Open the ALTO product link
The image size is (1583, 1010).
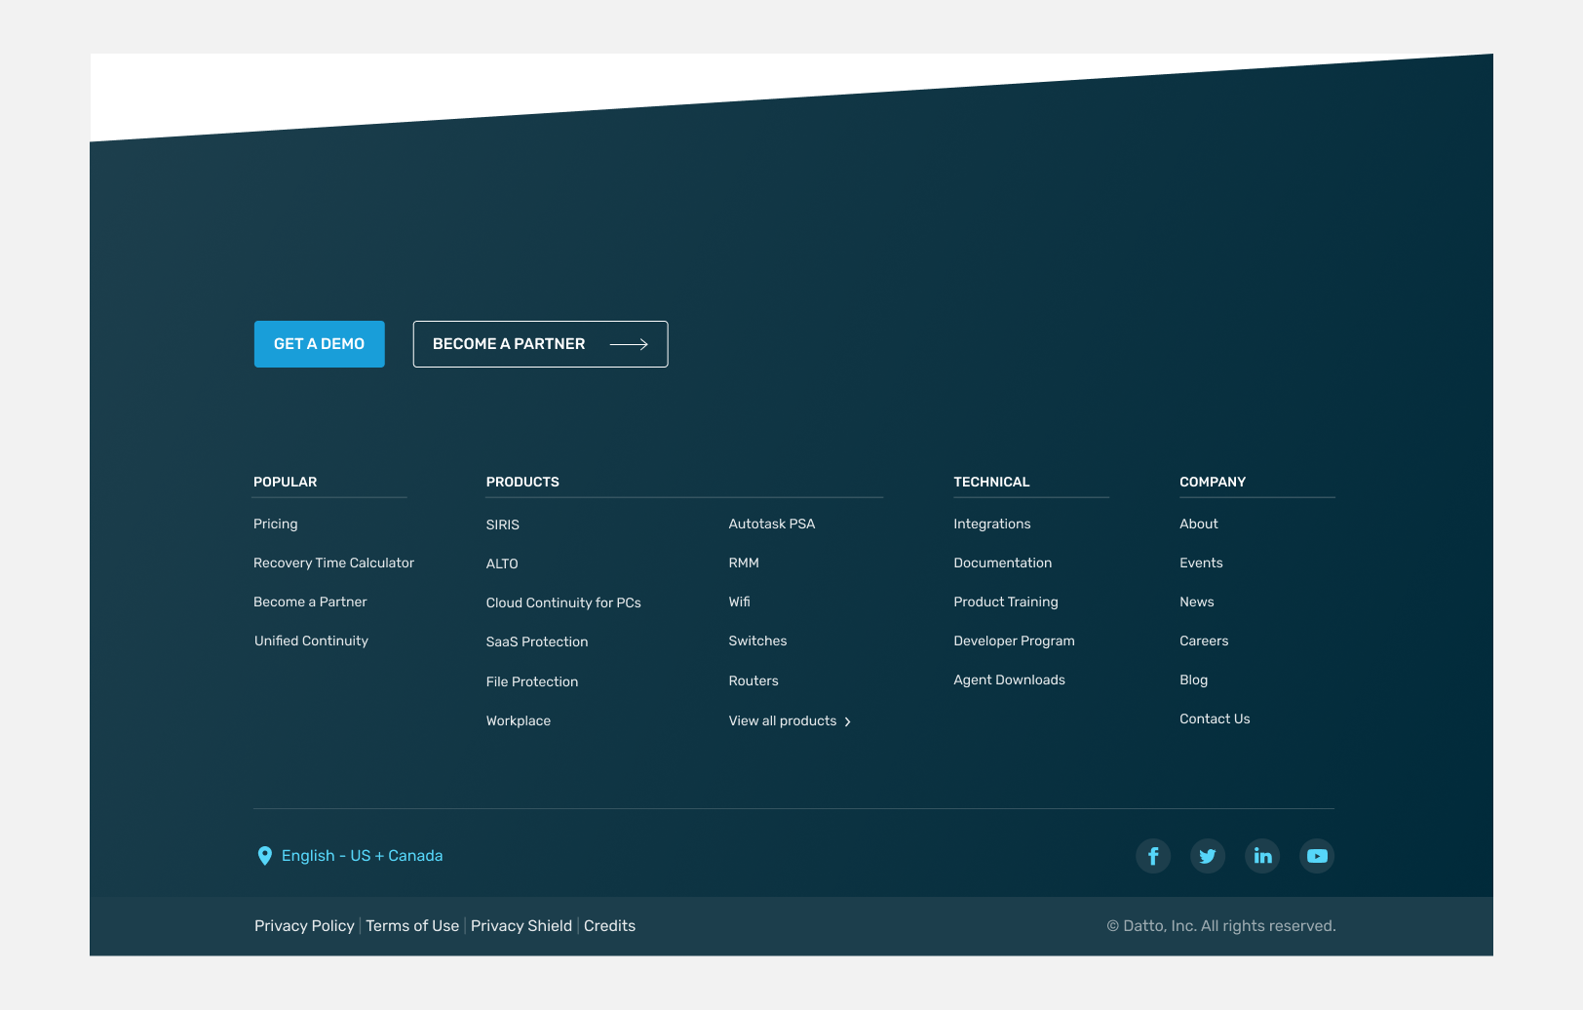(502, 563)
